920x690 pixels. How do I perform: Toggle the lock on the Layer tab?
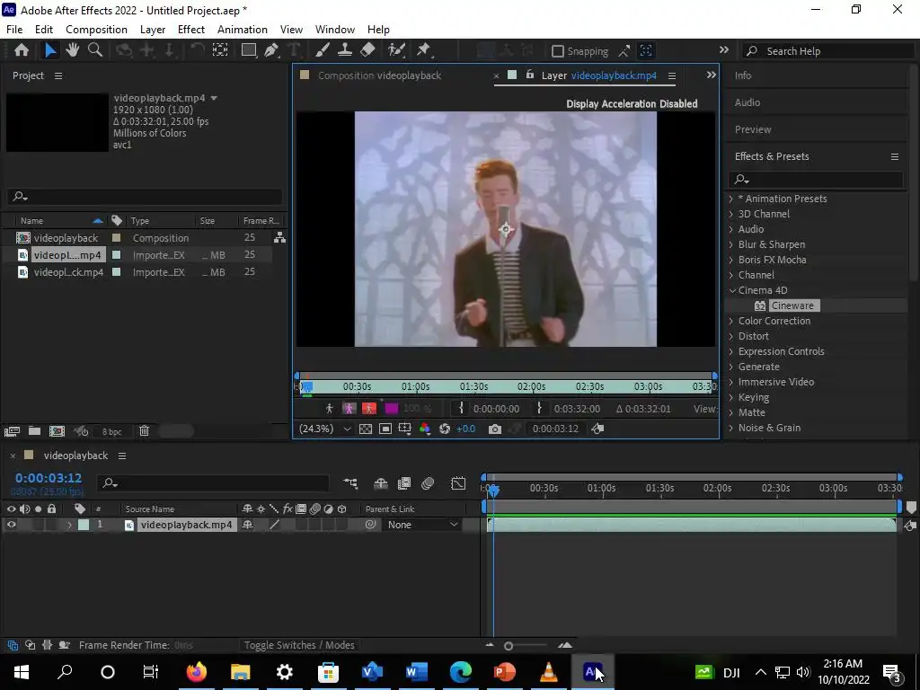pos(530,75)
